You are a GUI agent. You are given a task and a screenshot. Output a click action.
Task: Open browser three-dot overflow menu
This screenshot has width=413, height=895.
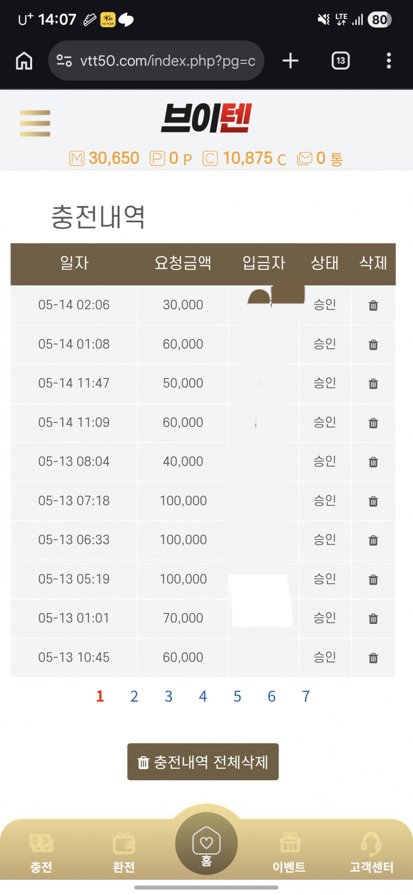[x=389, y=61]
